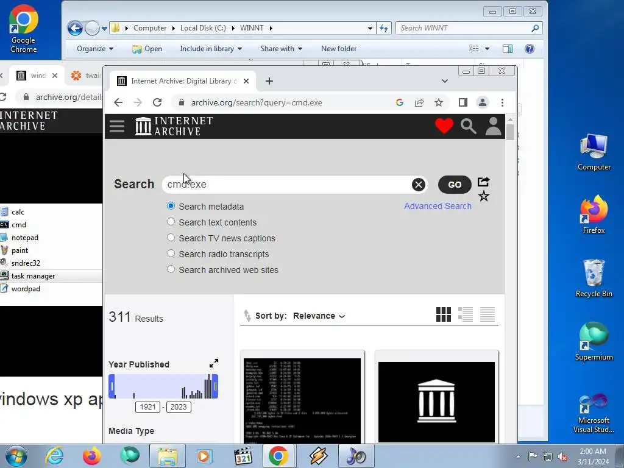
Task: Click Local Disk (C:) breadcrumb
Action: click(x=202, y=28)
